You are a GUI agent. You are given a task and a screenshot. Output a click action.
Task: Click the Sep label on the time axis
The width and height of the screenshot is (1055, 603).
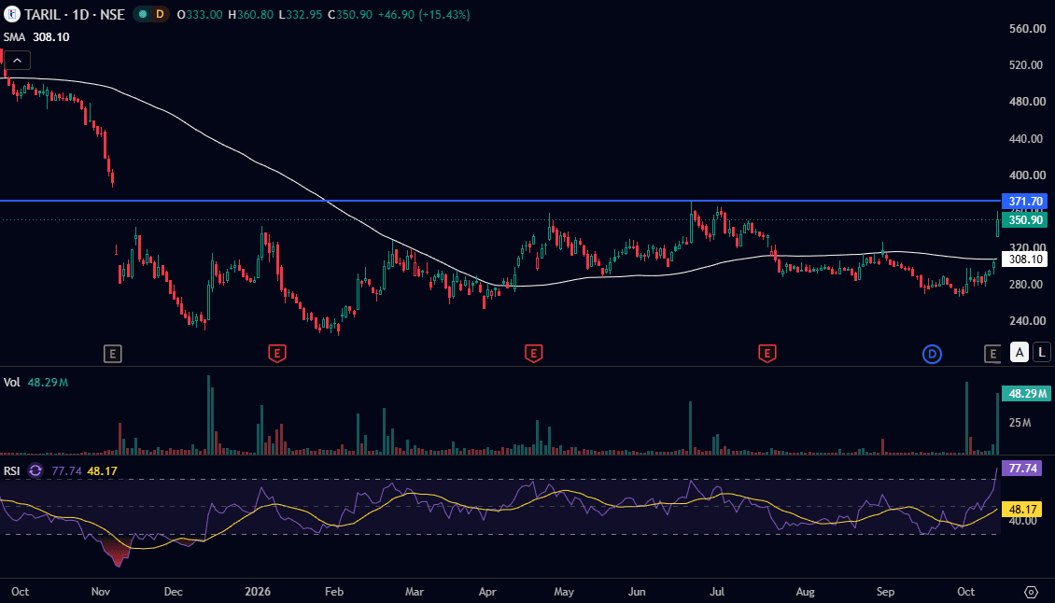(885, 592)
